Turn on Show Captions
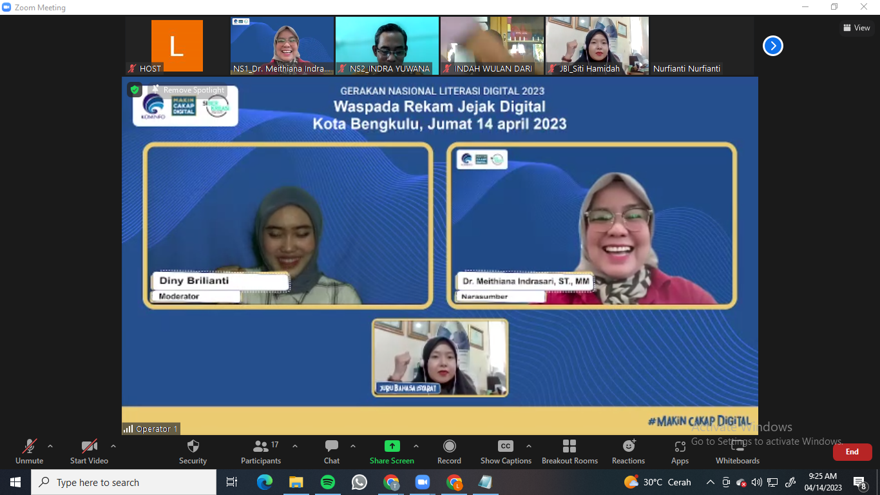The height and width of the screenshot is (495, 880). (506, 451)
